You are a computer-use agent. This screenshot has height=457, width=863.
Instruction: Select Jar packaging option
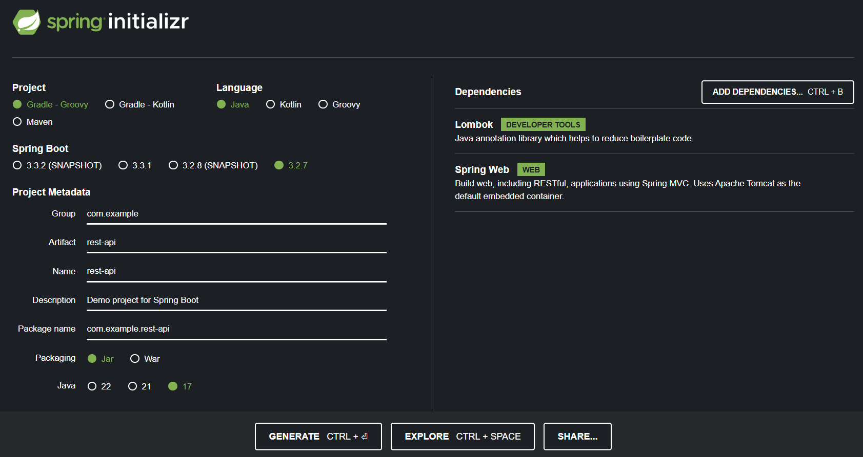(x=101, y=359)
